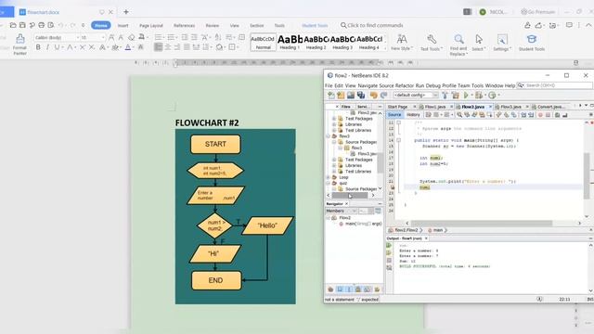Click the Decrease Font Size icon
This screenshot has height=334, width=594.
coord(121,37)
